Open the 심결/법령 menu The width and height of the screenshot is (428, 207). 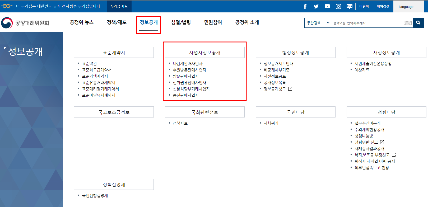(181, 22)
